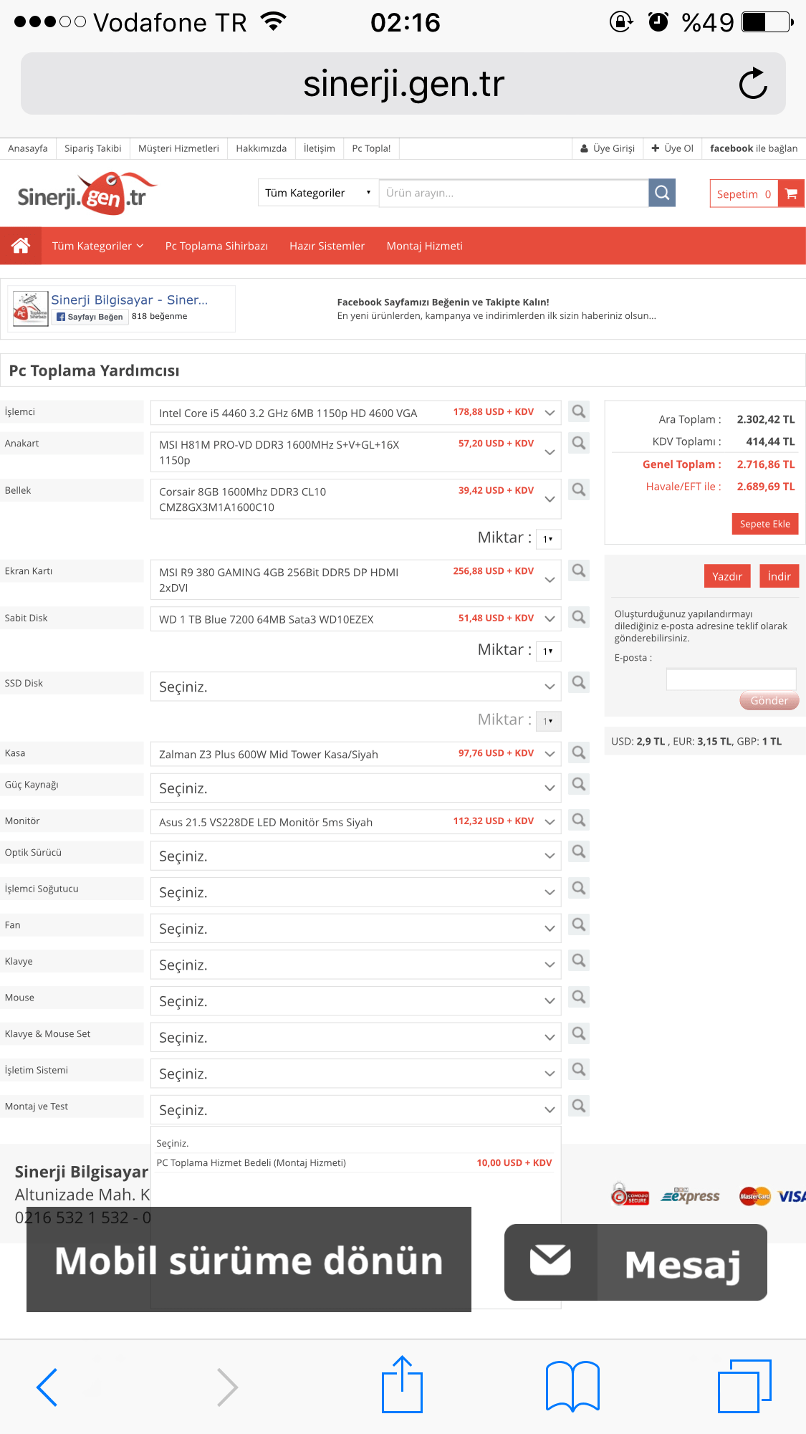The width and height of the screenshot is (806, 1434).
Task: Expand the İşlemci Intel Core i5 dropdown
Action: pos(355,413)
